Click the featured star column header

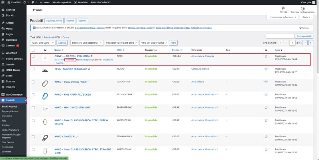pos(266,50)
